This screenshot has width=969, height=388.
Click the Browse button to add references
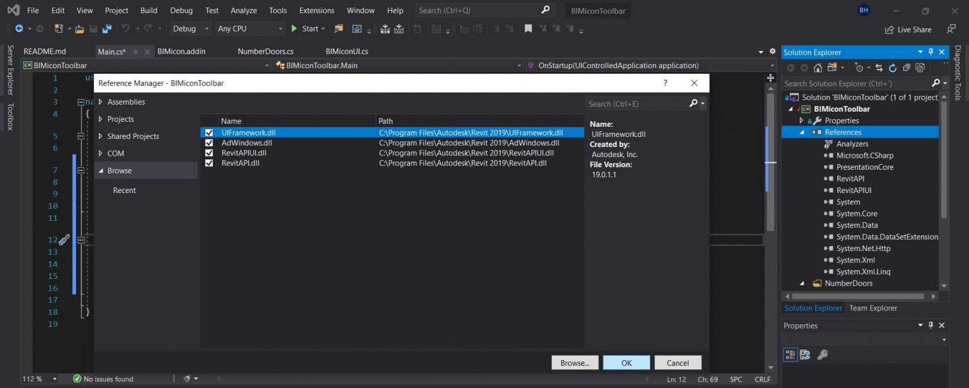(x=575, y=362)
